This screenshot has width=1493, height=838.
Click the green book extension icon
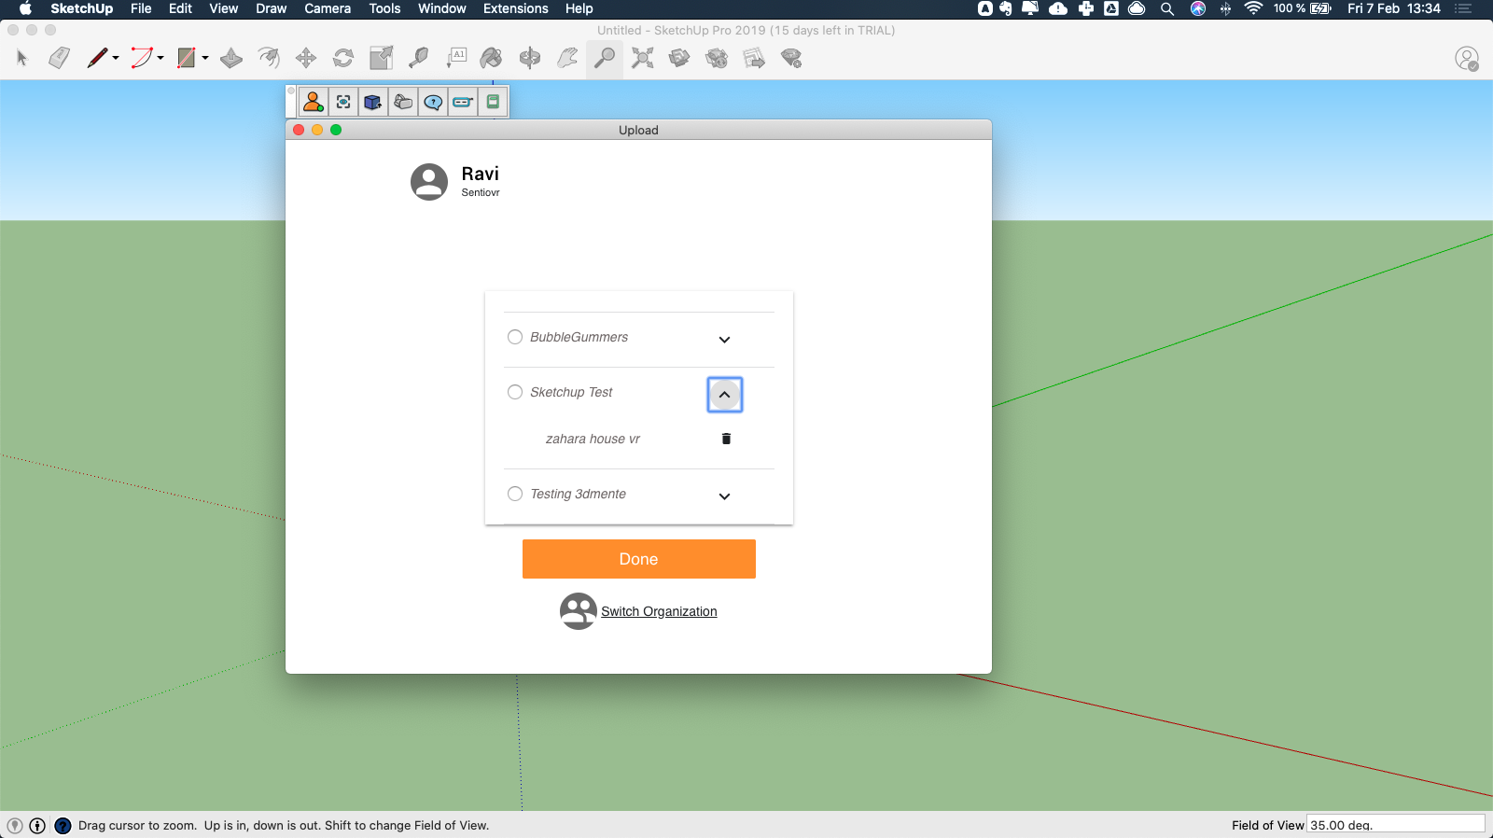493,102
